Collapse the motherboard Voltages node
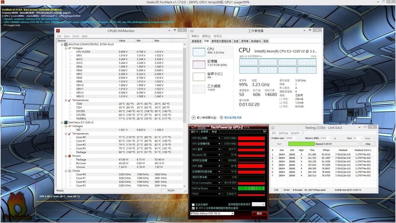This screenshot has height=223, width=396. point(66,48)
